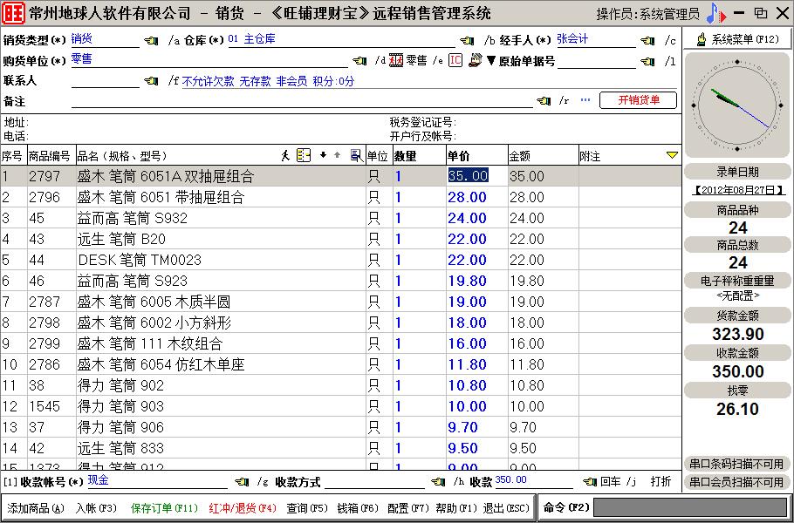The image size is (794, 523).
Task: Select the 35.00 unit price cell
Action: coord(469,176)
